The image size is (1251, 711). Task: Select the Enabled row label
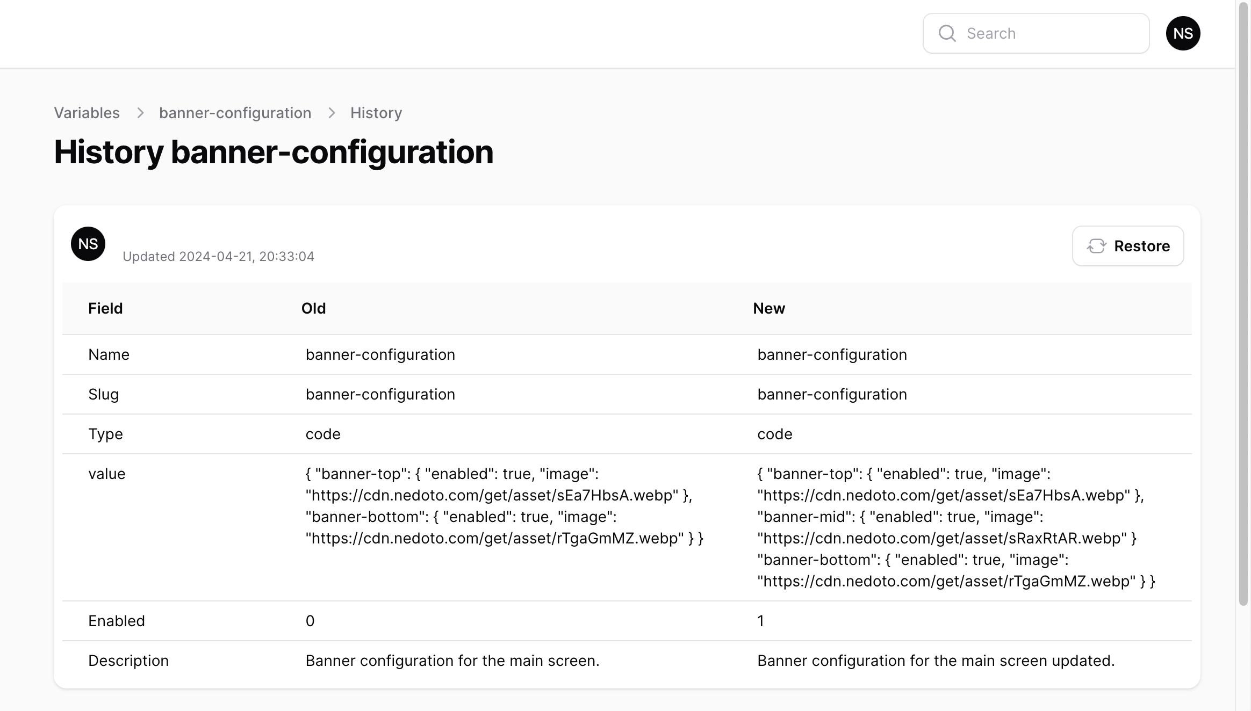117,621
